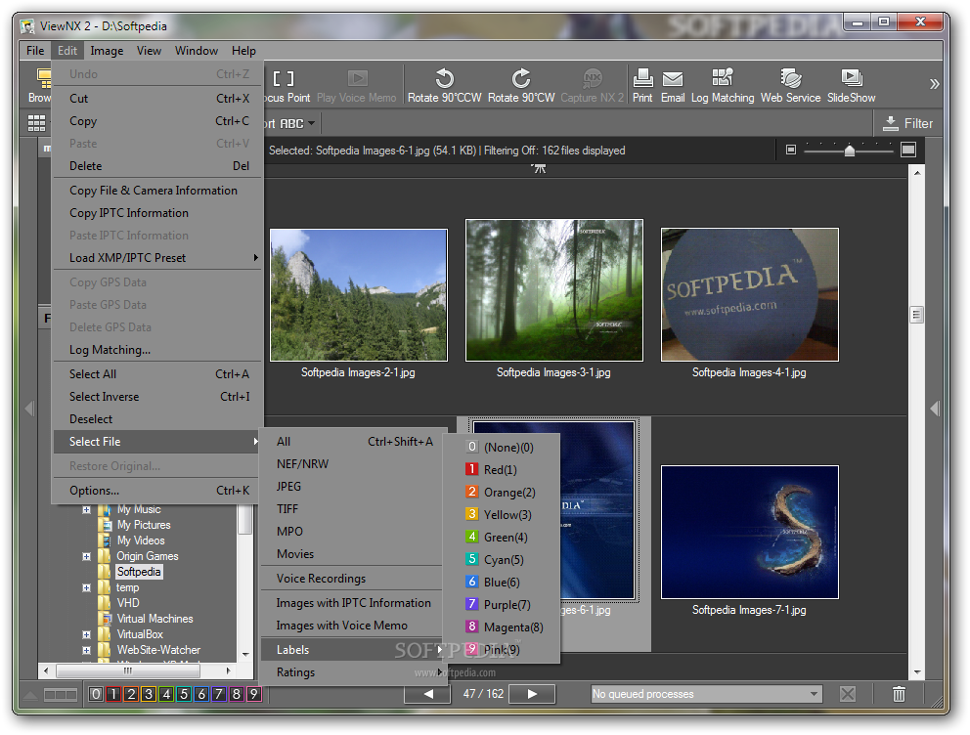Choose Options... in Edit menu

(157, 491)
